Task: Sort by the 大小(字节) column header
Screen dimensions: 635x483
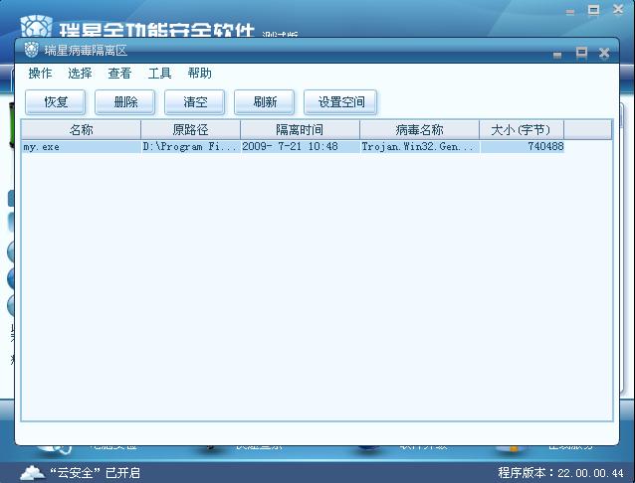Action: click(x=522, y=130)
